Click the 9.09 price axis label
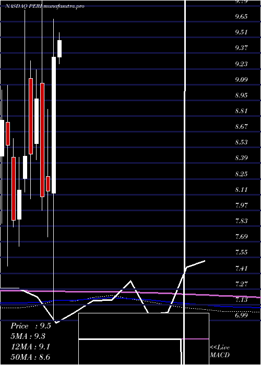This screenshot has width=261, height=365. 241,80
